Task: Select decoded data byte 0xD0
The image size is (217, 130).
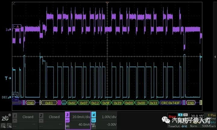Action: pyautogui.click(x=129, y=103)
